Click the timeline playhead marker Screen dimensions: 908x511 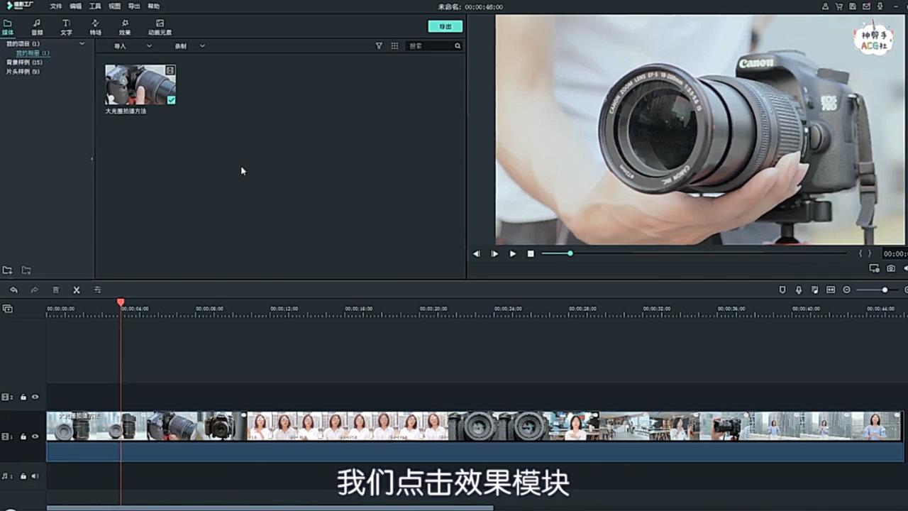[x=121, y=302]
